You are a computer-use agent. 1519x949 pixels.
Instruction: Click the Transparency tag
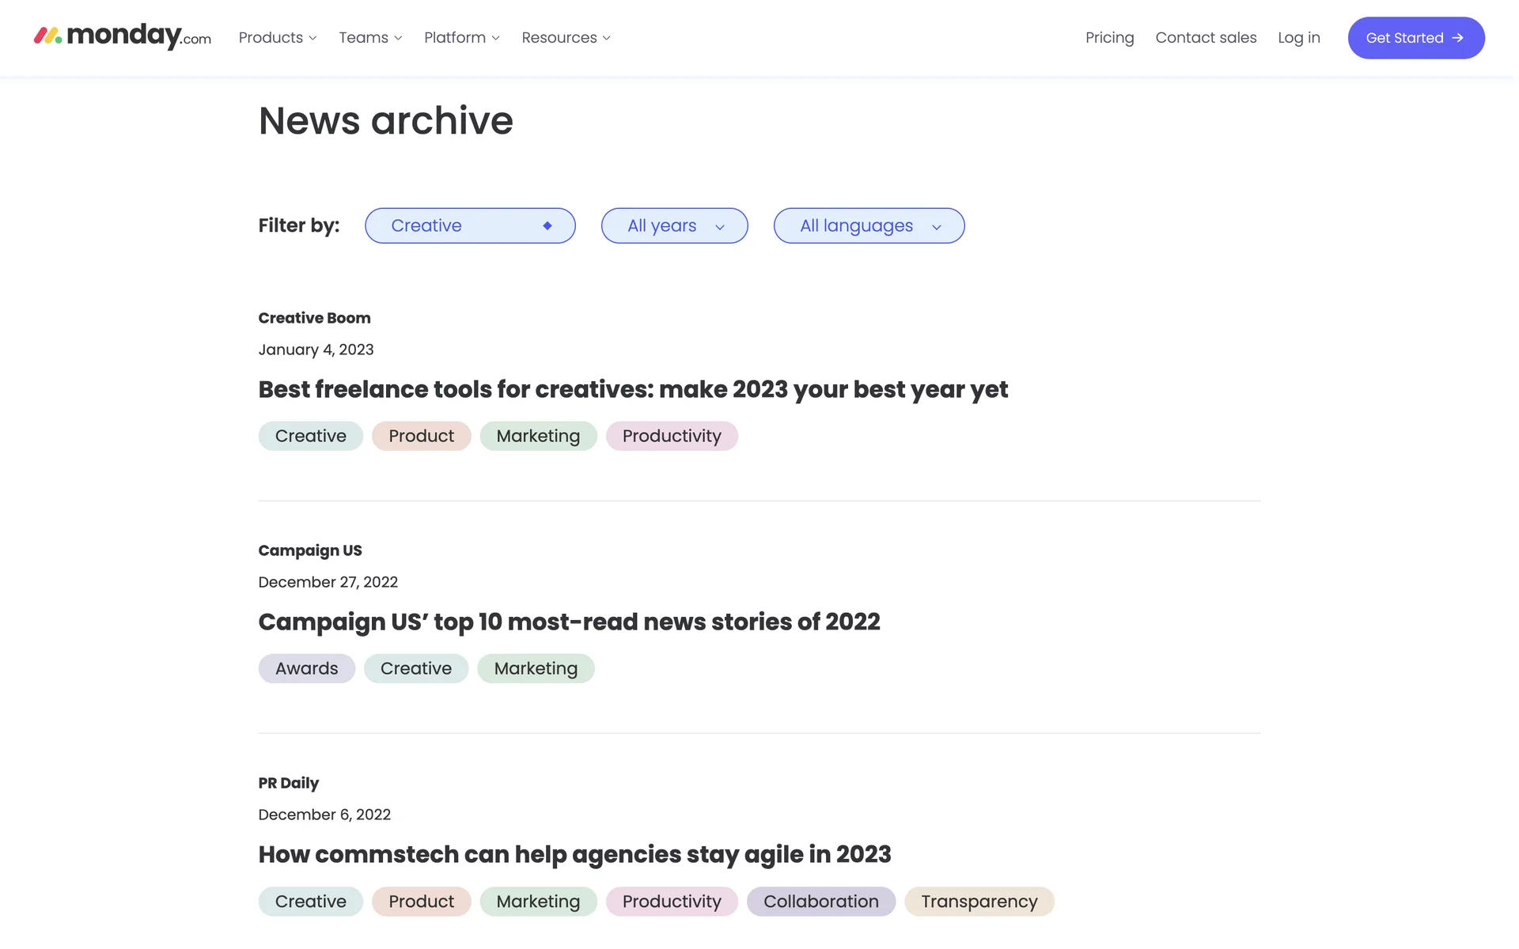click(x=979, y=902)
